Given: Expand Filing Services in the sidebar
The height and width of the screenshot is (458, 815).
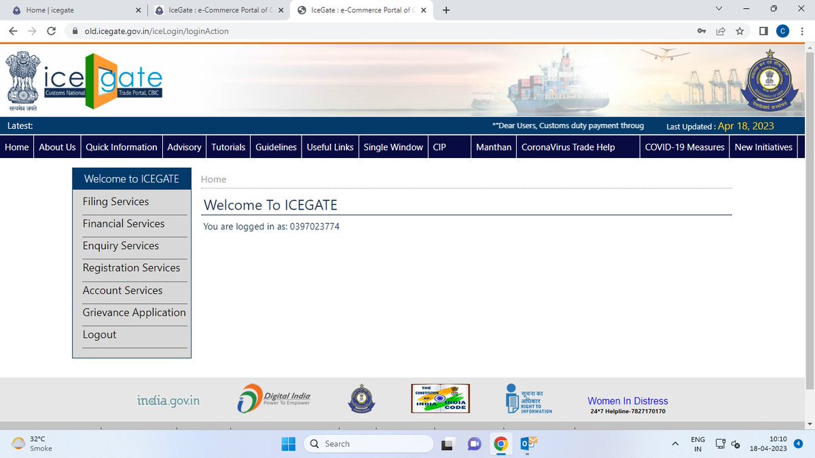Looking at the screenshot, I should 115,202.
